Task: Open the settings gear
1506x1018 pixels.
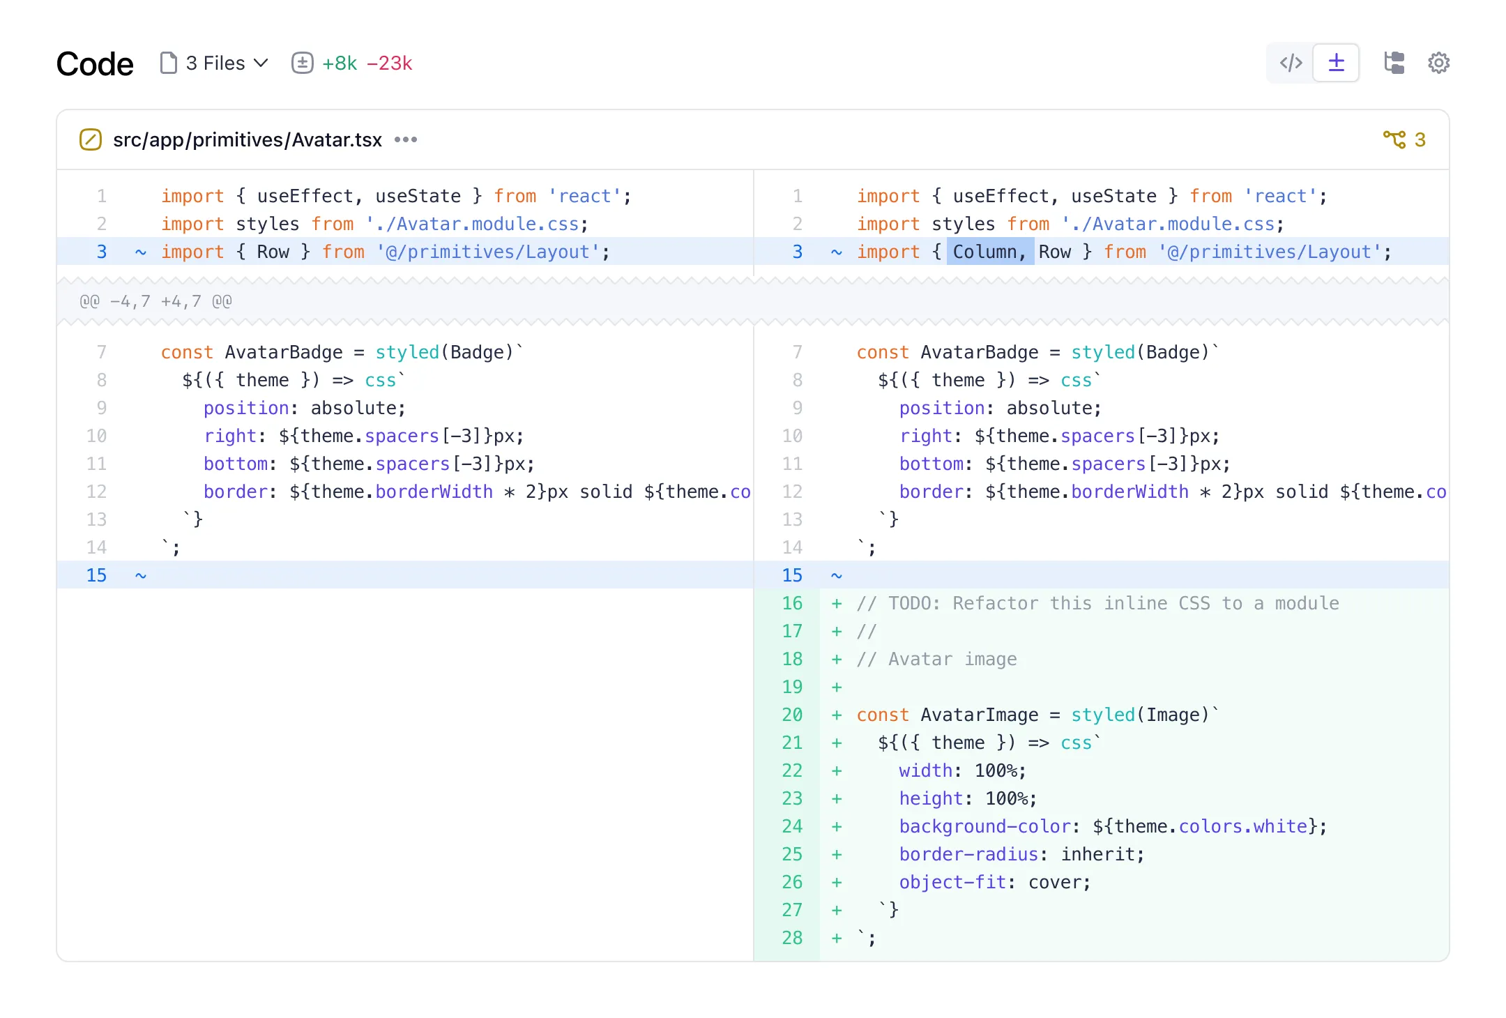Action: (x=1438, y=63)
